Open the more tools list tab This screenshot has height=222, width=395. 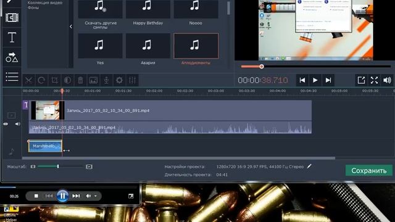click(x=12, y=76)
